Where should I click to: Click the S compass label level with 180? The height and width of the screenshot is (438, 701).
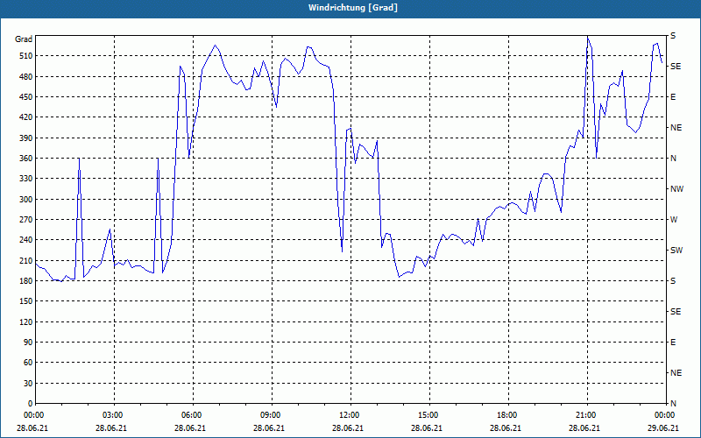pyautogui.click(x=673, y=281)
